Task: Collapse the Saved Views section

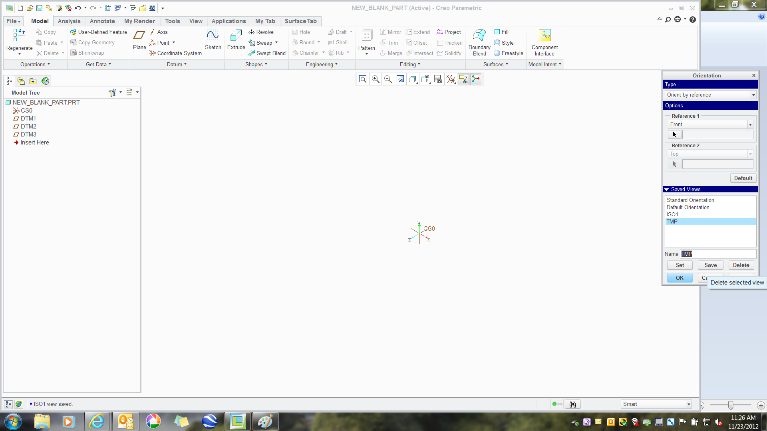Action: tap(666, 190)
